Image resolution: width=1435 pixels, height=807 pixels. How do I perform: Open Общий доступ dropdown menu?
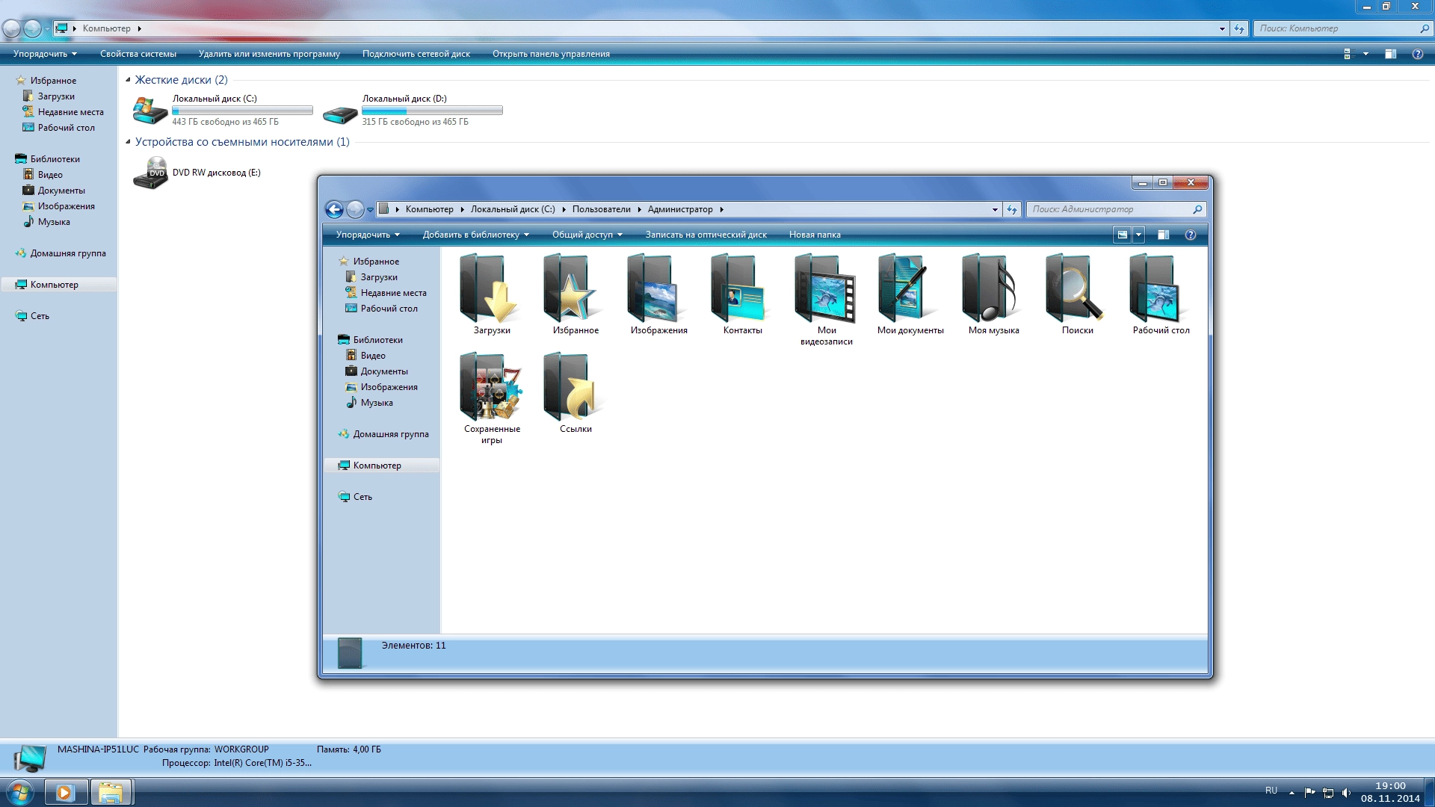(x=587, y=235)
